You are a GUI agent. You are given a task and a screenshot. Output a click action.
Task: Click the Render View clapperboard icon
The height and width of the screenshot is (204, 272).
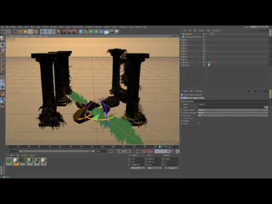[x=64, y=32]
